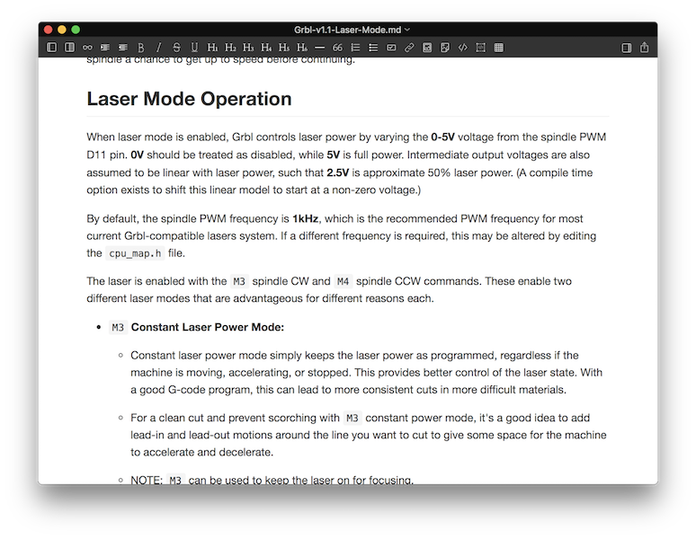The width and height of the screenshot is (696, 539).
Task: Insert a numbered list
Action: point(355,48)
